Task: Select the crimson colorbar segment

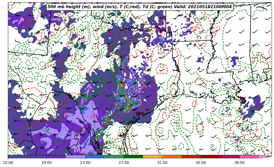Action: pos(230,156)
